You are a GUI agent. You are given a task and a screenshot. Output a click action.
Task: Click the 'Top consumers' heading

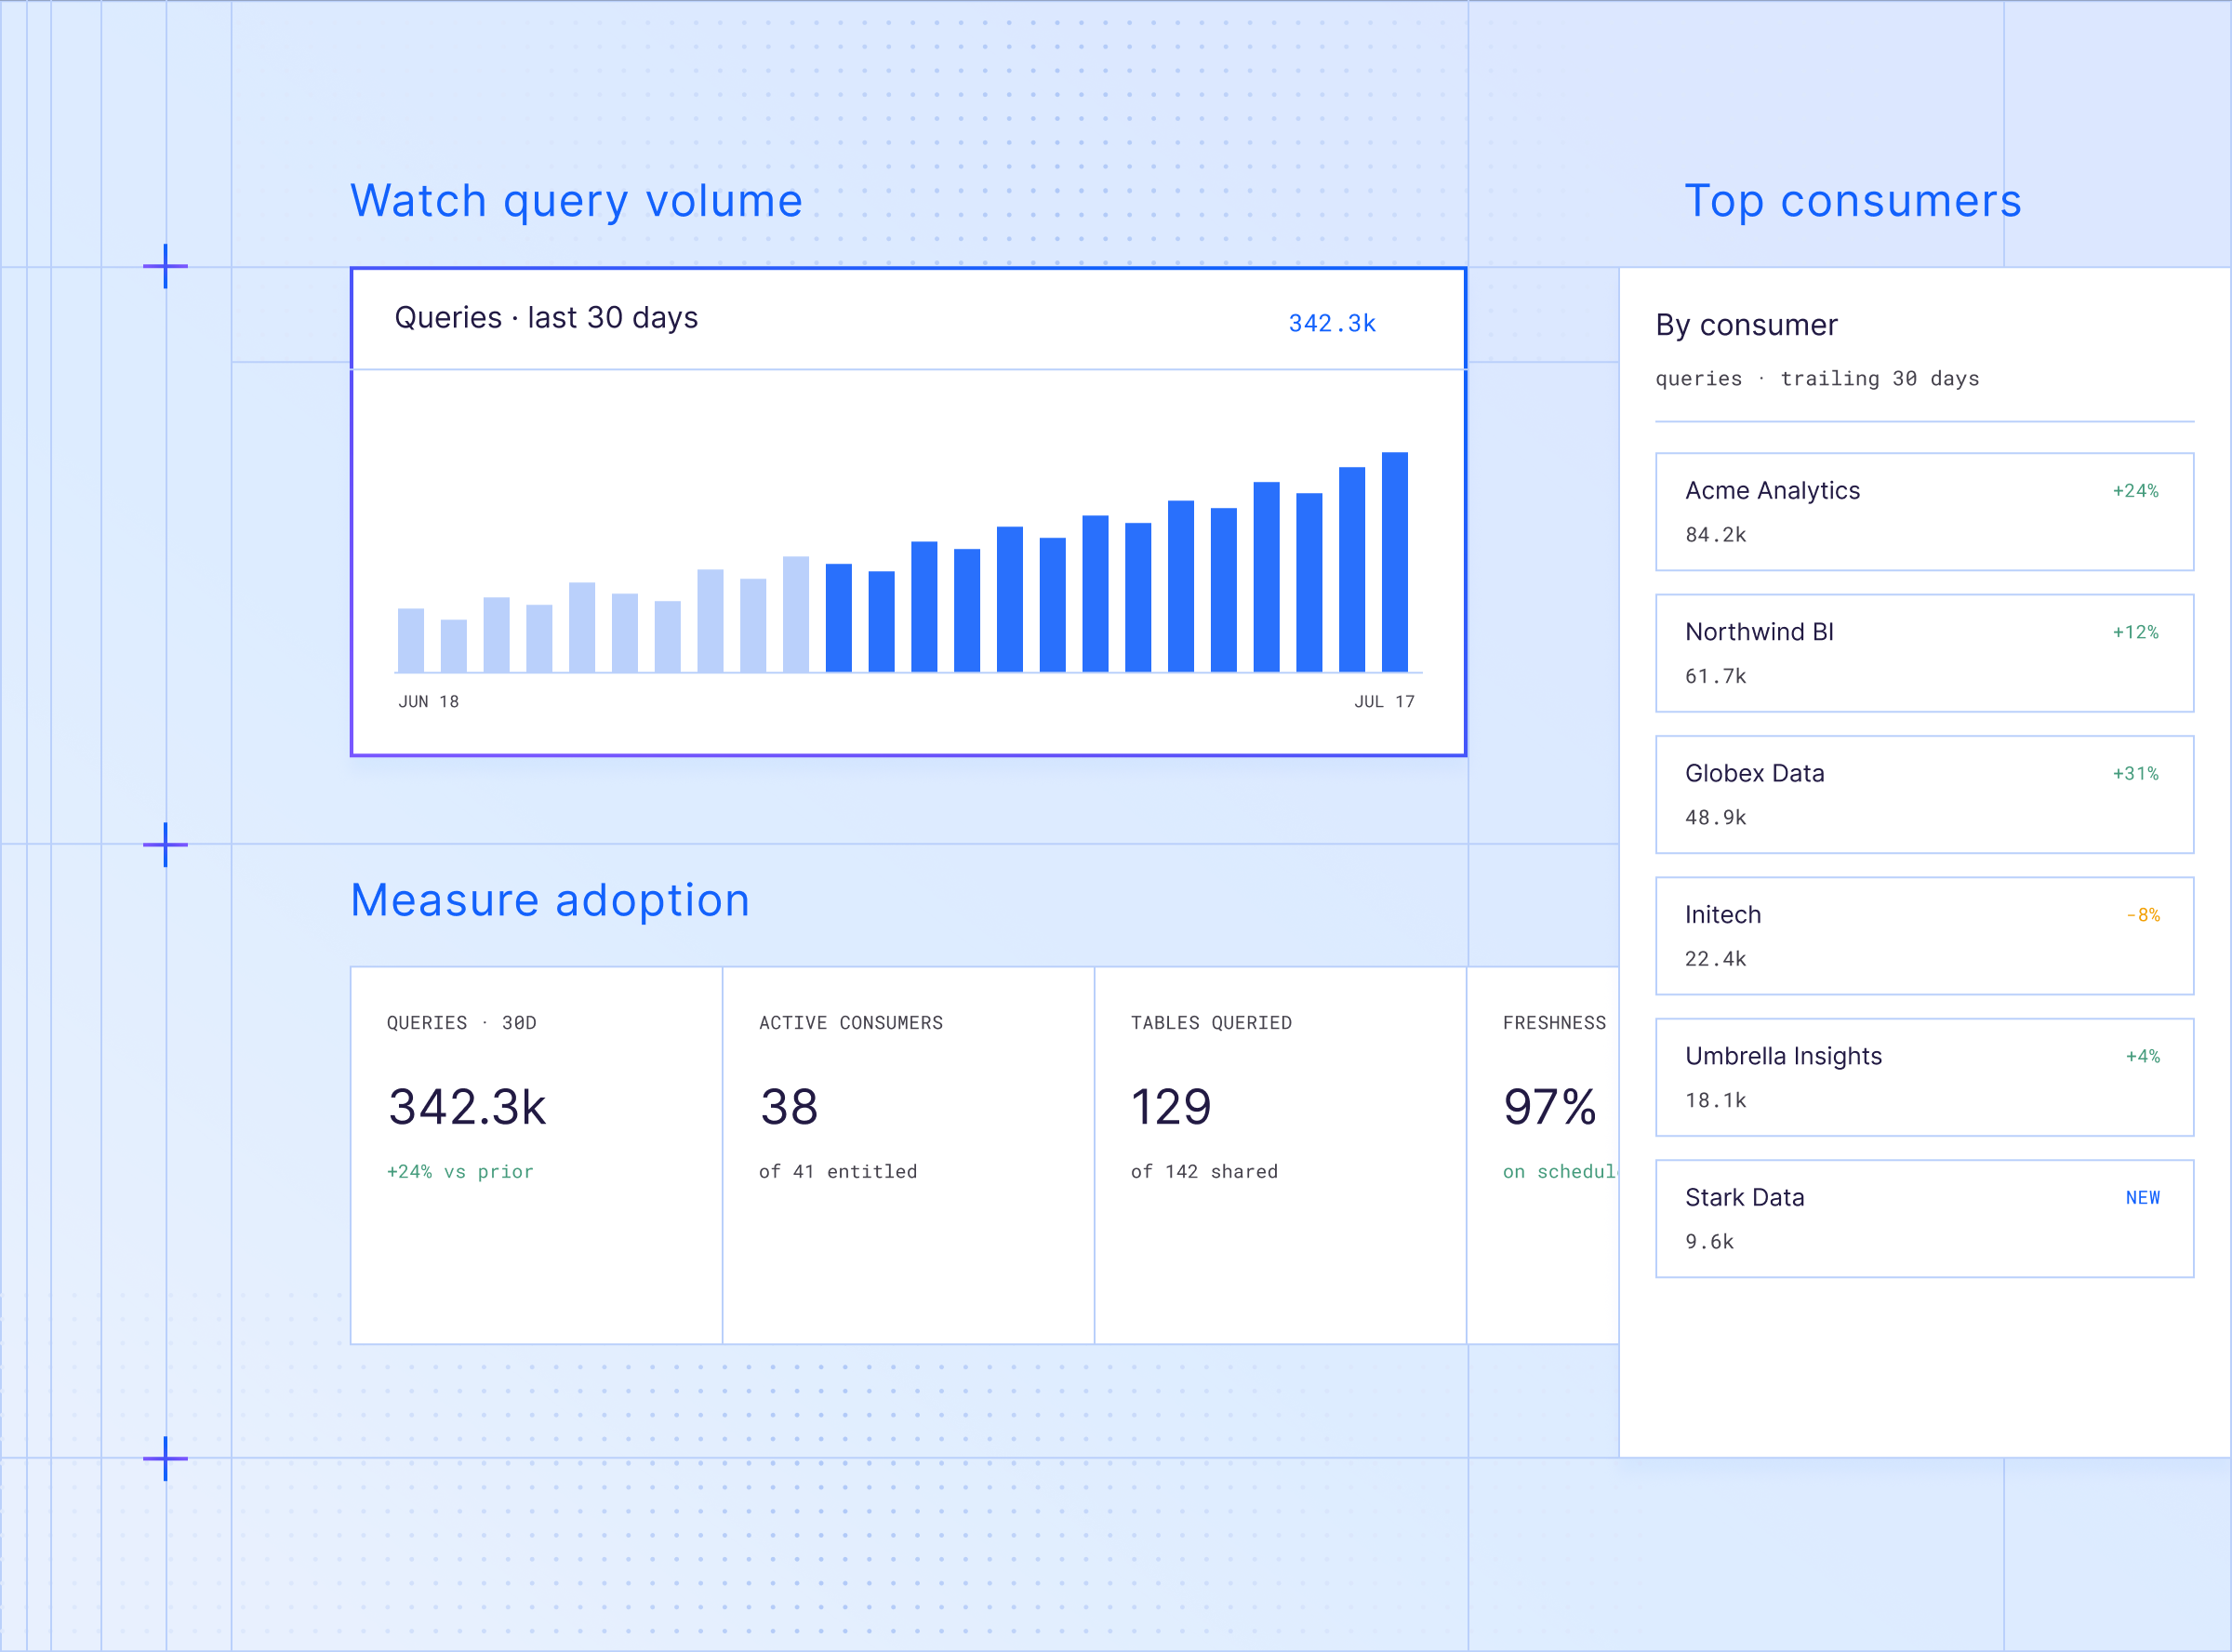(x=1853, y=202)
